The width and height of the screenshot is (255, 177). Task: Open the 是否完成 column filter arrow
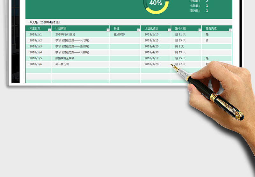coord(230,30)
